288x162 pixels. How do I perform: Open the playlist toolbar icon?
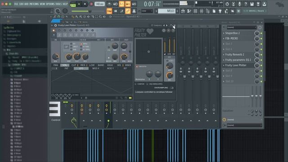click(183, 11)
